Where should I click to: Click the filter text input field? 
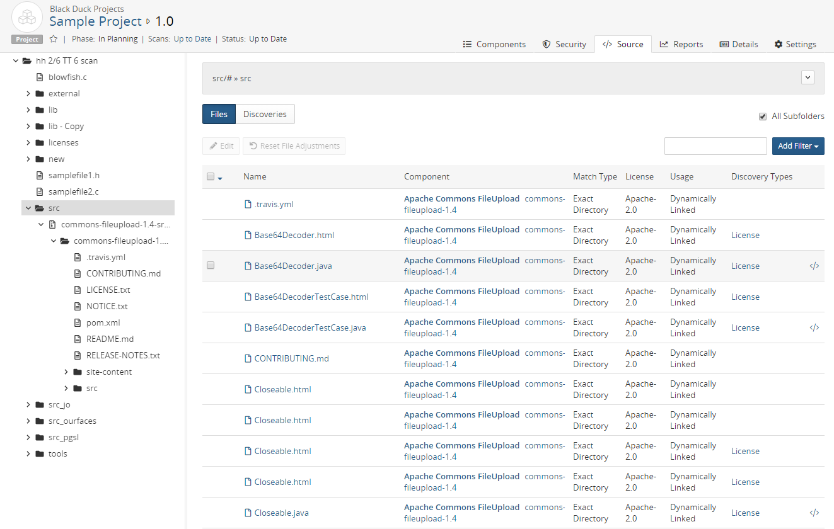point(715,146)
